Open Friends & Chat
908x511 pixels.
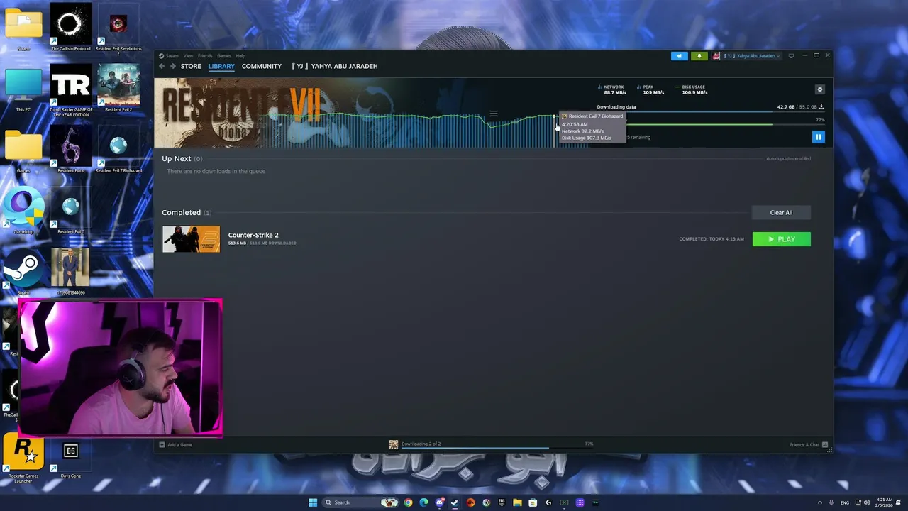[809, 445]
